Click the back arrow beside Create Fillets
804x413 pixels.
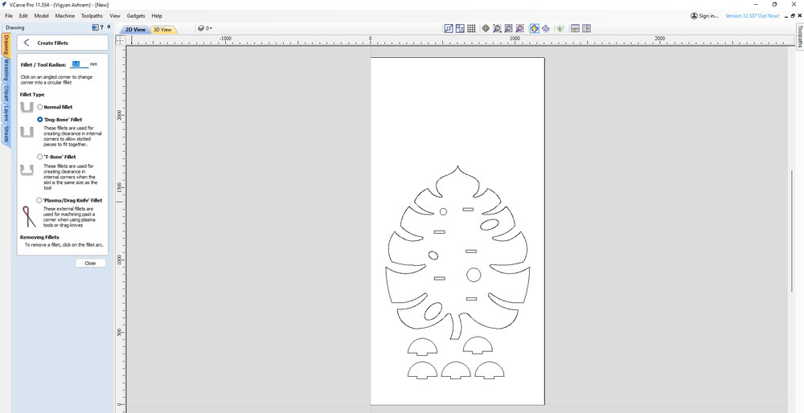[27, 43]
